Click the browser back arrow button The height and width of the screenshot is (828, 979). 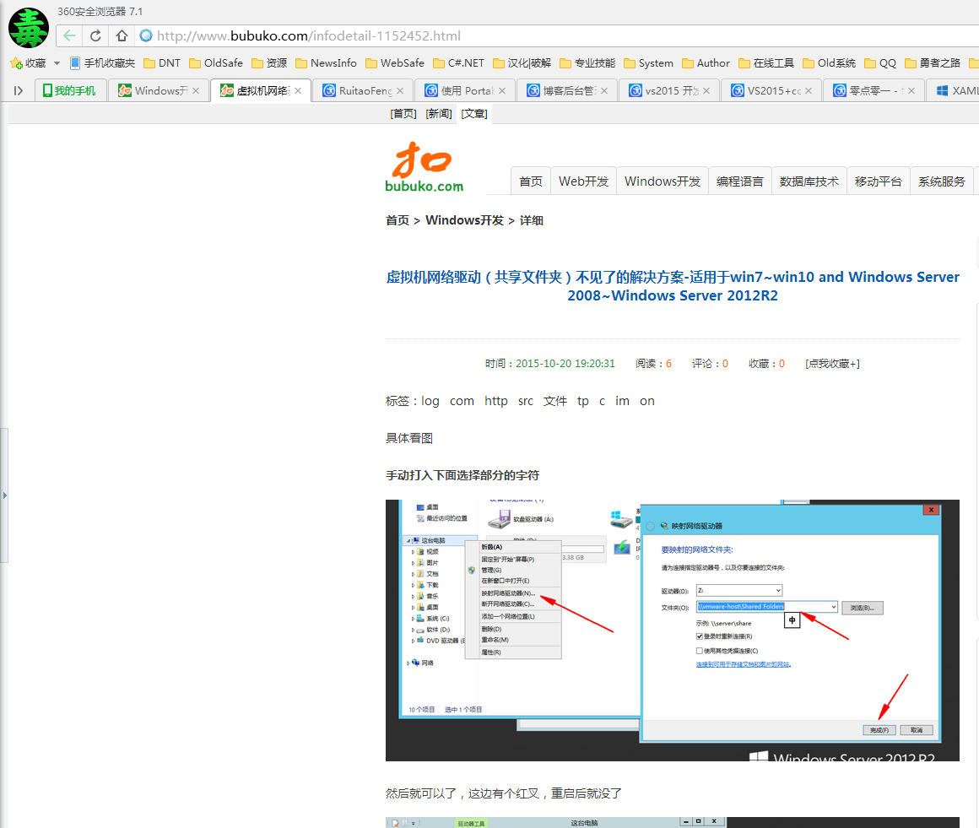(x=69, y=35)
